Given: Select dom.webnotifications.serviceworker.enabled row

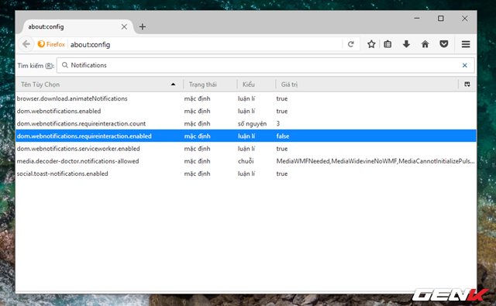Looking at the screenshot, I should 246,149.
